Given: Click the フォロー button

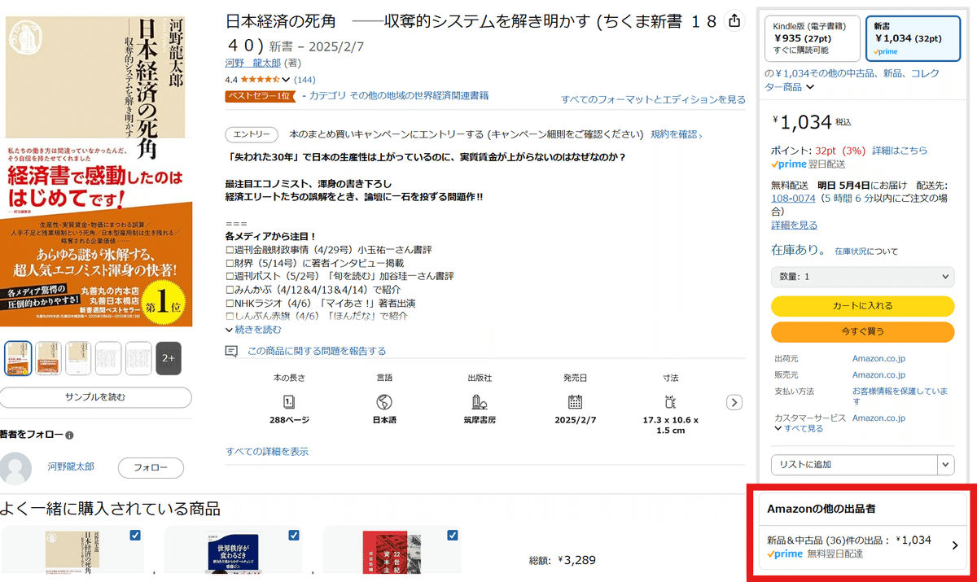Looking at the screenshot, I should [151, 468].
